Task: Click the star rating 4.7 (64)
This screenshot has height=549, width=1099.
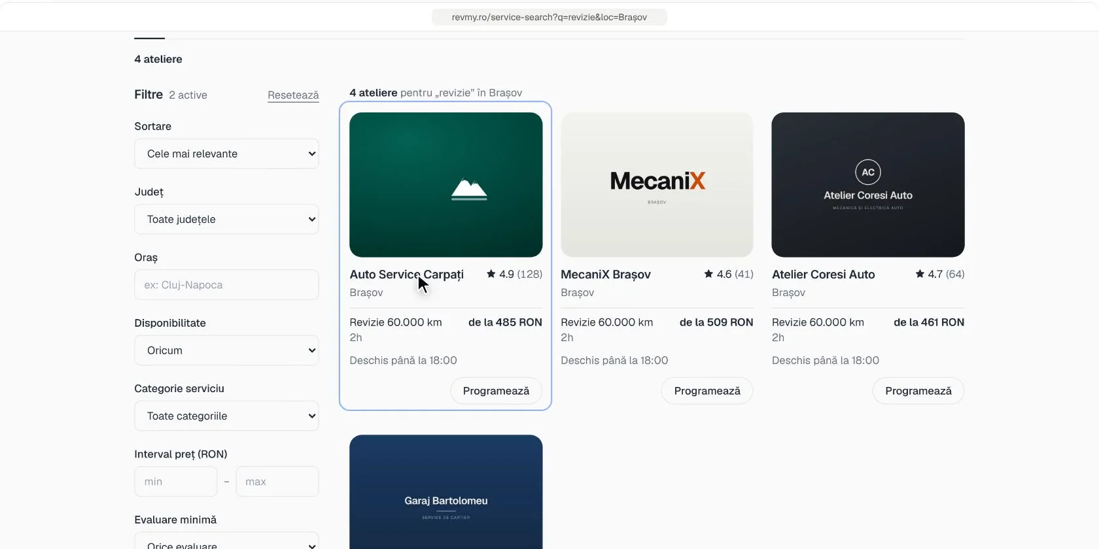Action: 940,274
